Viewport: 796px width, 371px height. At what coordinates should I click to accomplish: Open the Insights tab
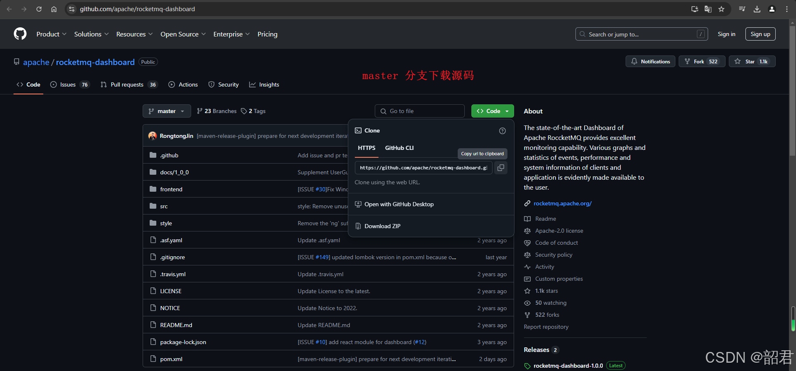[264, 84]
